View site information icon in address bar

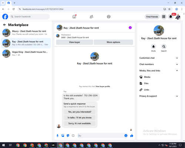click(20, 9)
